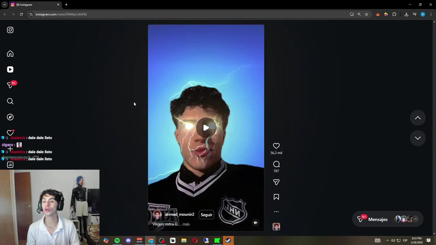
Task: Open the zoom magnifier in the address bar
Action: 359,14
